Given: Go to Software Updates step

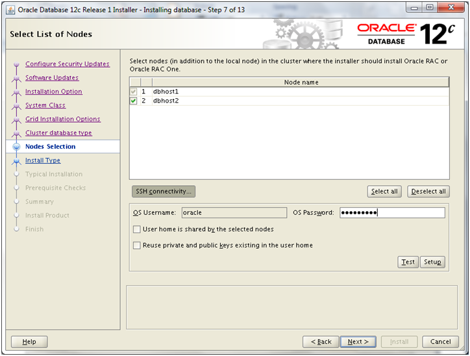Looking at the screenshot, I should tap(52, 78).
